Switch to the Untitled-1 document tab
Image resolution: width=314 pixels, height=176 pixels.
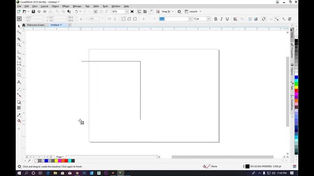[56, 25]
